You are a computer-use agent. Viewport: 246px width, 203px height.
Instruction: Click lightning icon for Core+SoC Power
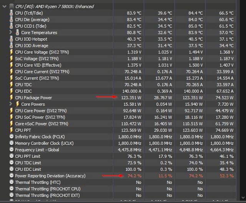tap(11, 124)
